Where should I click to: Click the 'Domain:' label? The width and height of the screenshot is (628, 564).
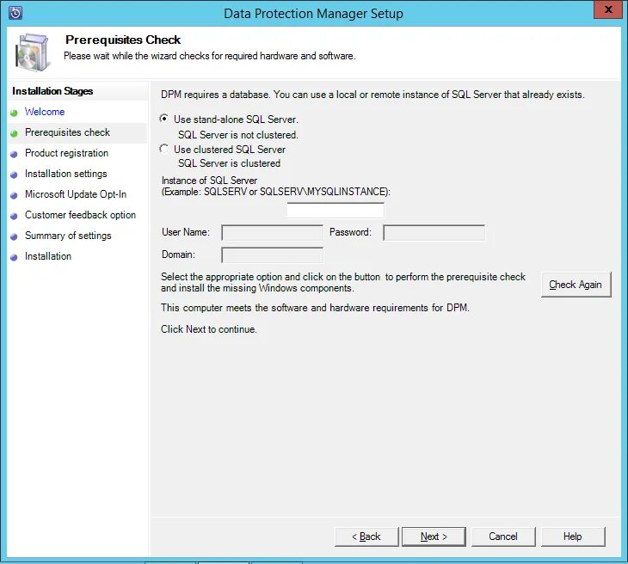click(x=178, y=254)
